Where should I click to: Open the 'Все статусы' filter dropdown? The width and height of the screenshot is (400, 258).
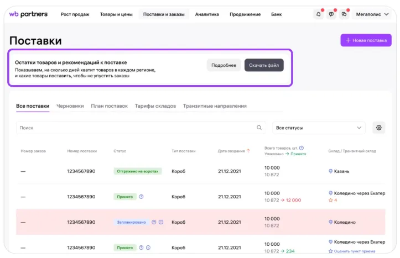[x=319, y=128]
